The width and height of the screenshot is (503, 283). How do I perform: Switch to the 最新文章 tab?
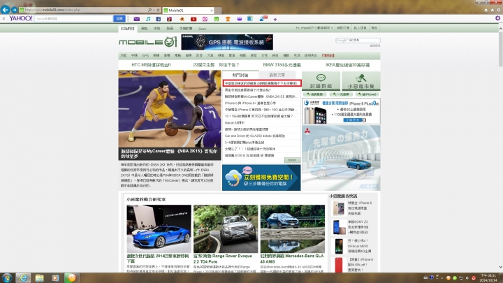click(x=277, y=75)
